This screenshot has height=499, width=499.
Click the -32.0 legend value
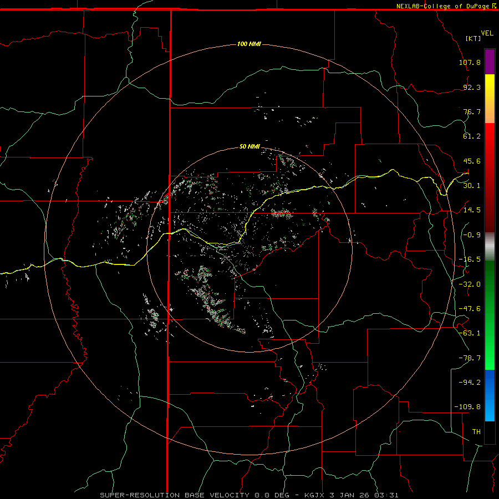[470, 284]
